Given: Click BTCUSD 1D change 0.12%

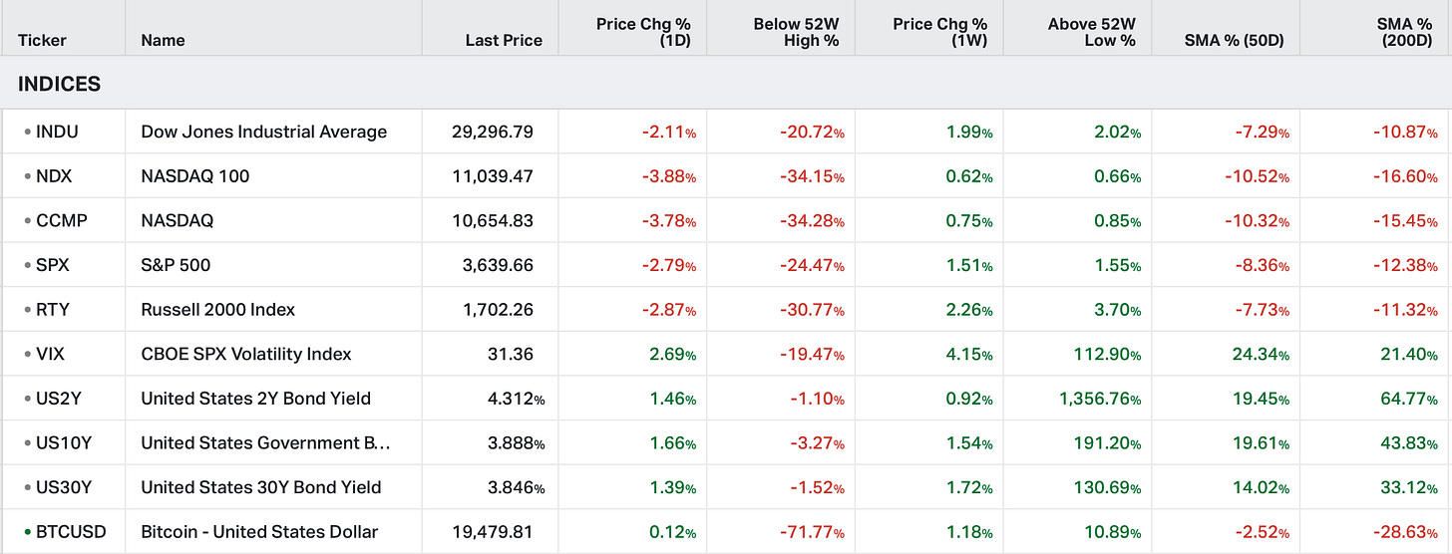Looking at the screenshot, I should [671, 532].
